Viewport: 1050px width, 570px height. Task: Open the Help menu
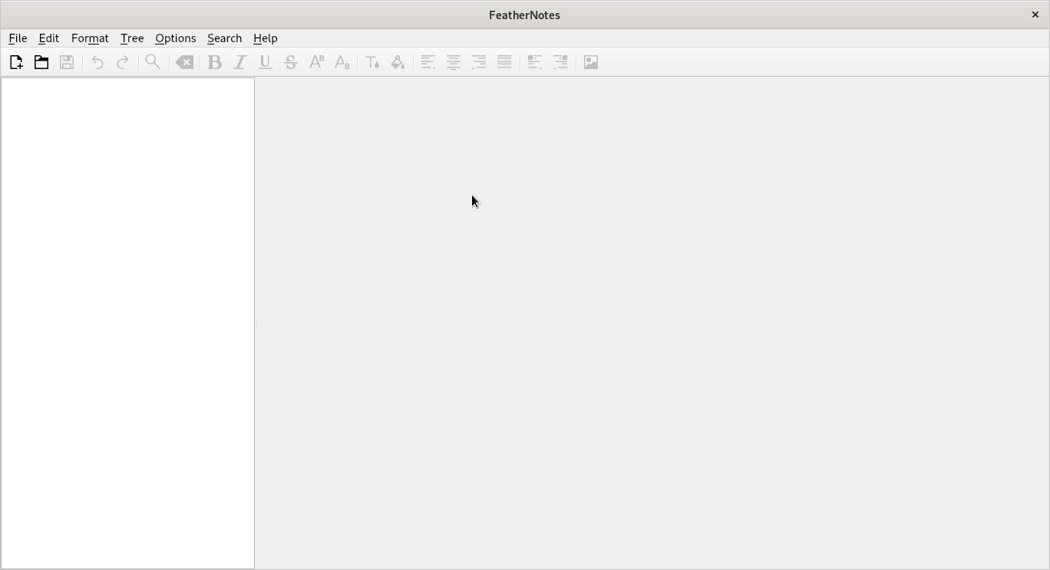tap(266, 38)
